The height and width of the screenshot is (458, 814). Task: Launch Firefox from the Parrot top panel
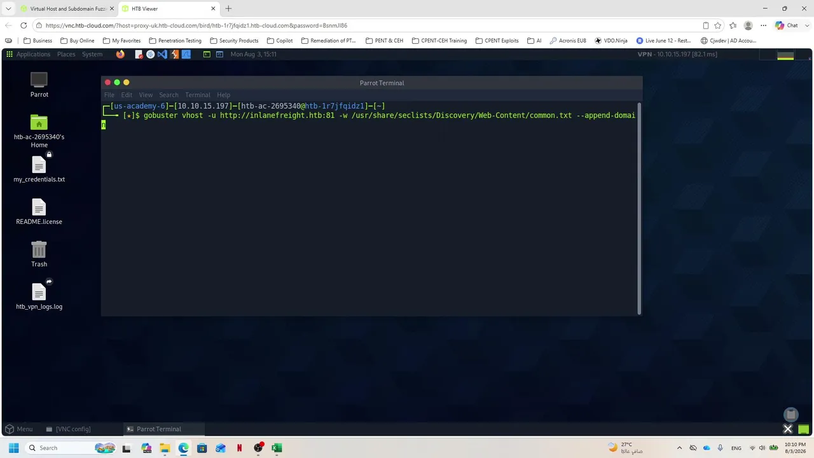pos(120,54)
